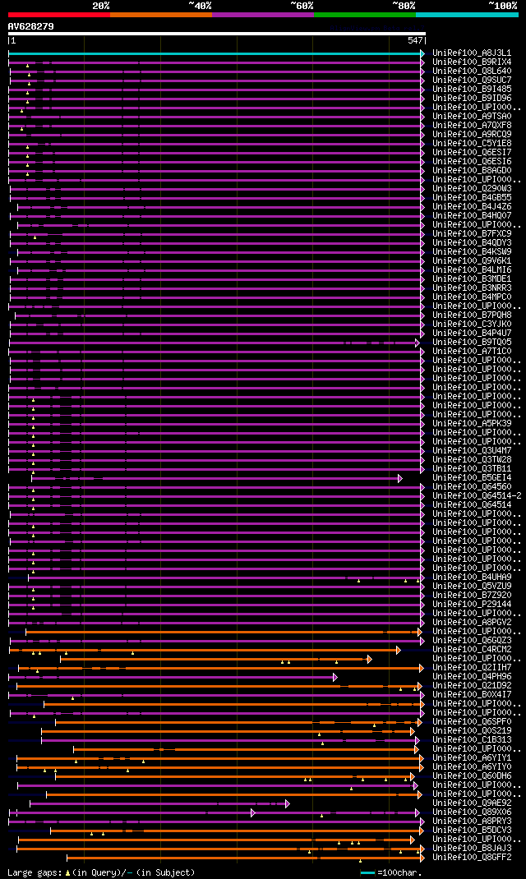Click the cyan ~100% identity legend segment
526x879 pixels.
pos(467,15)
